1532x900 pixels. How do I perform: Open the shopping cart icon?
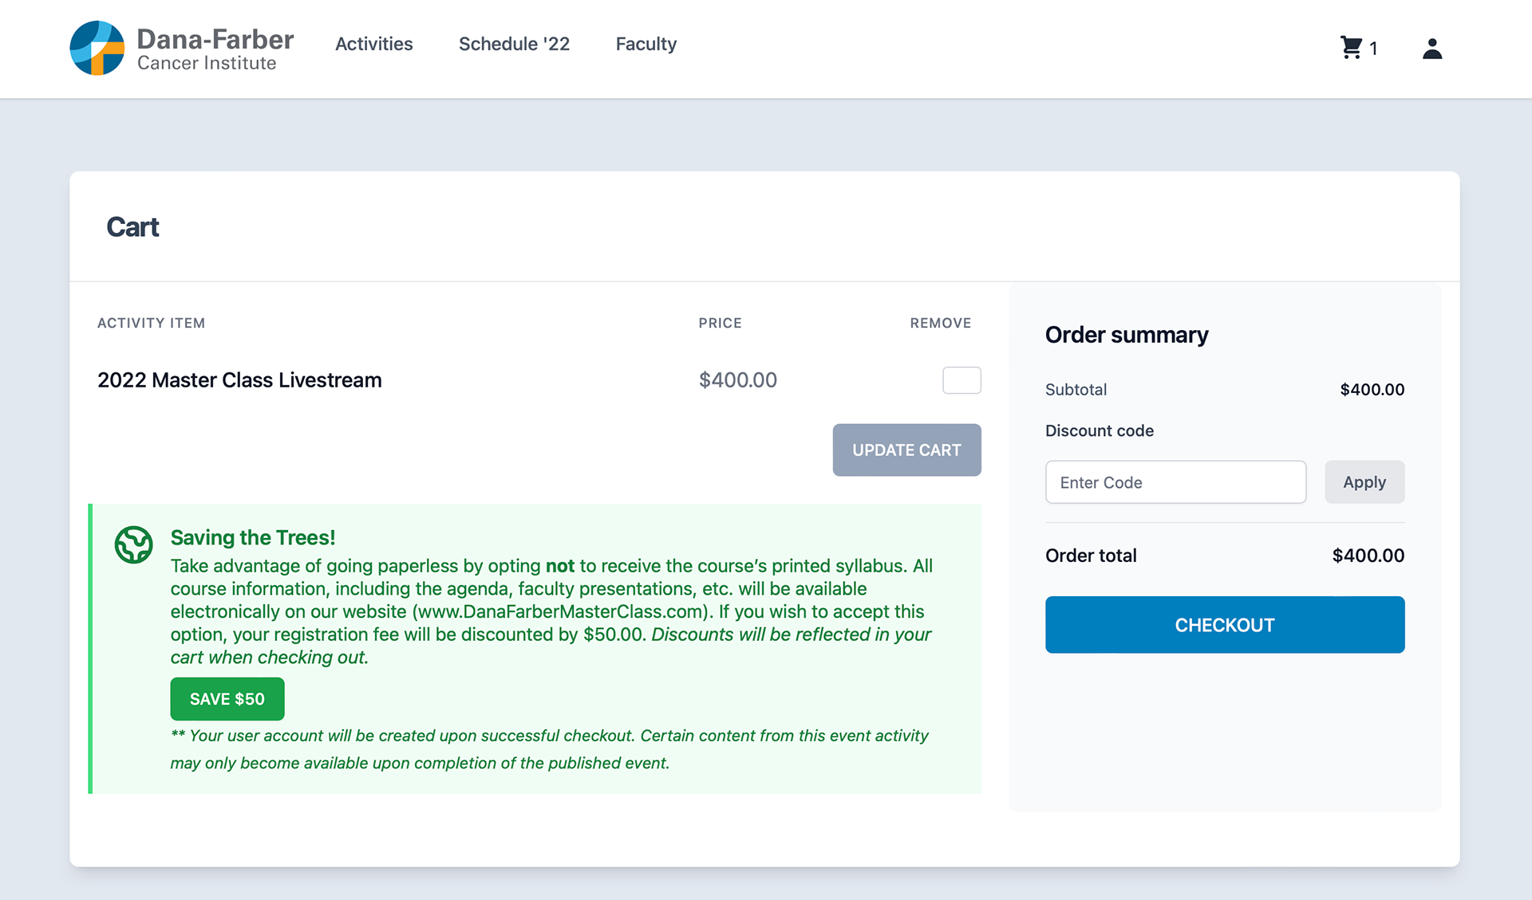click(1351, 48)
